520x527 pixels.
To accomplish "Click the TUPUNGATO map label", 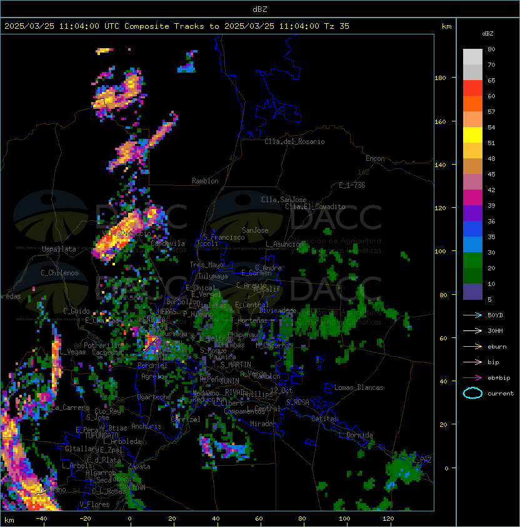I will coord(101,435).
